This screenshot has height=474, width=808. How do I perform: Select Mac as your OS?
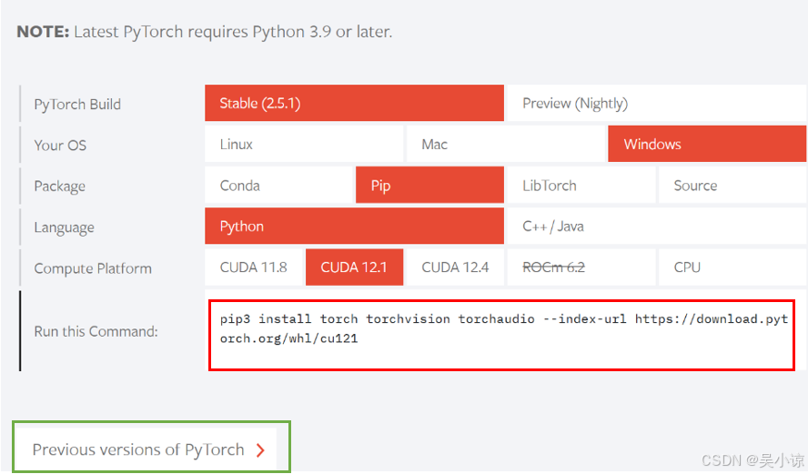[x=505, y=144]
